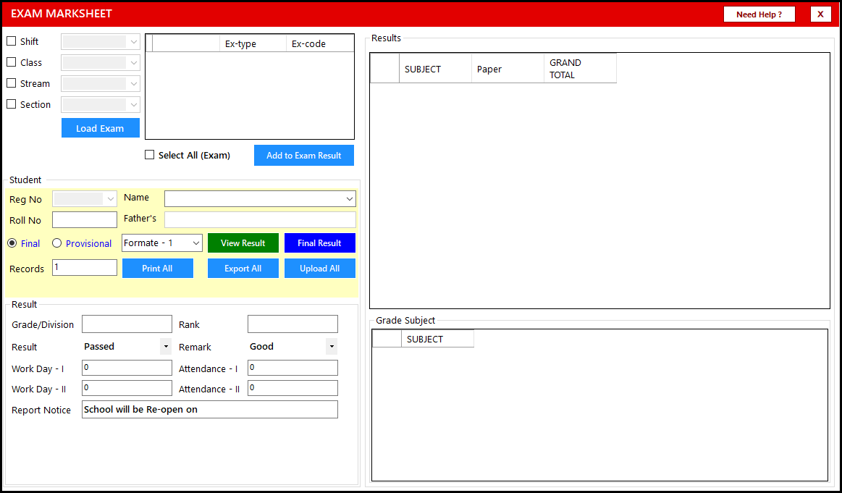Select the Final radio button
Image resolution: width=842 pixels, height=493 pixels.
pyautogui.click(x=11, y=243)
